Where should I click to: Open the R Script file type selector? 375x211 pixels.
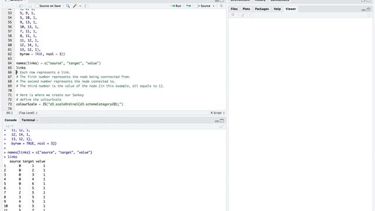[217, 113]
